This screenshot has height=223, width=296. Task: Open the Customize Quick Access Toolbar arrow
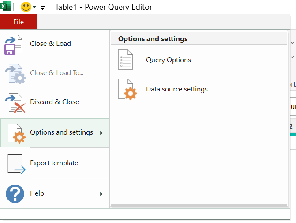pos(42,8)
